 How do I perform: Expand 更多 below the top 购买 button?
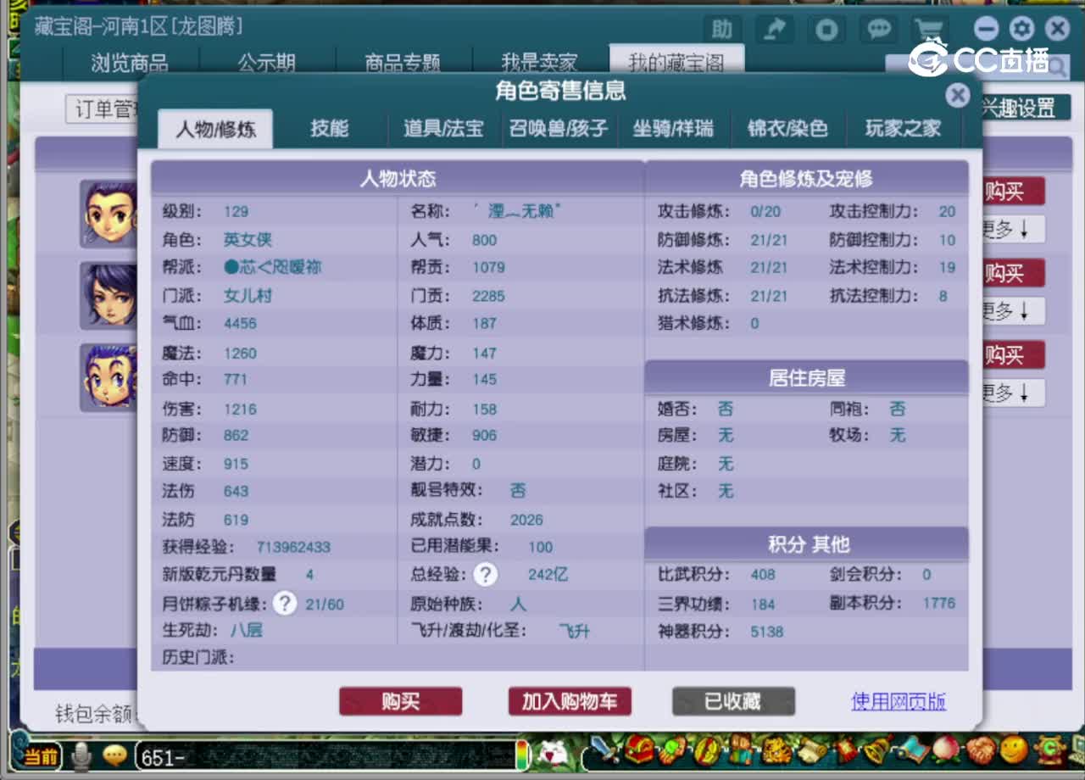(x=1014, y=229)
